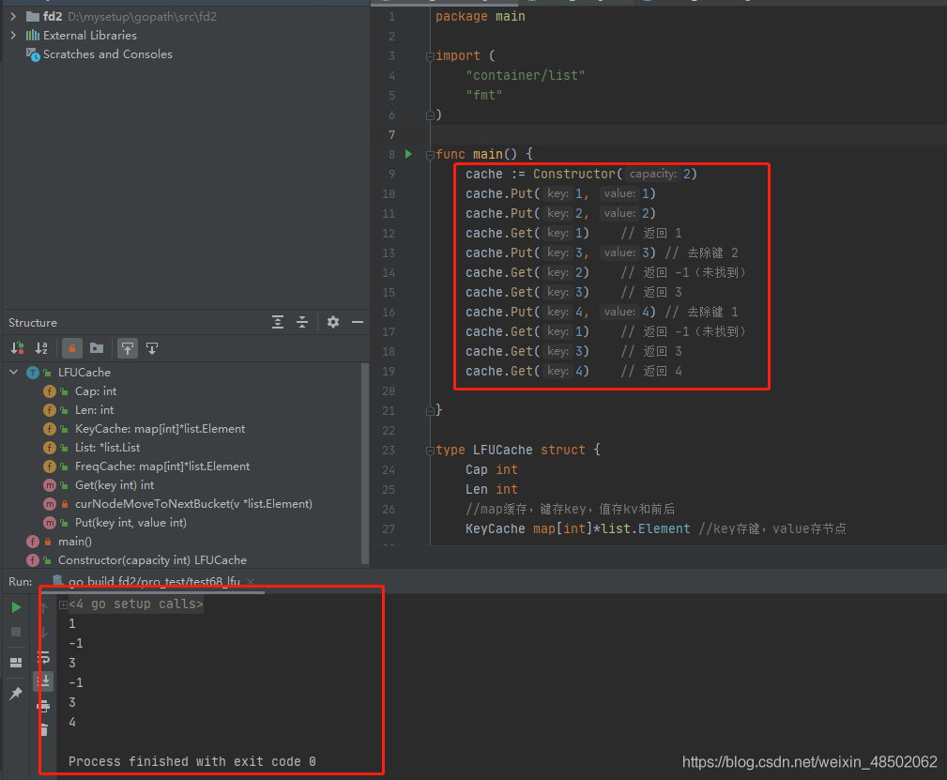The image size is (947, 780).
Task: Clear Run console with trash icon
Action: (44, 730)
